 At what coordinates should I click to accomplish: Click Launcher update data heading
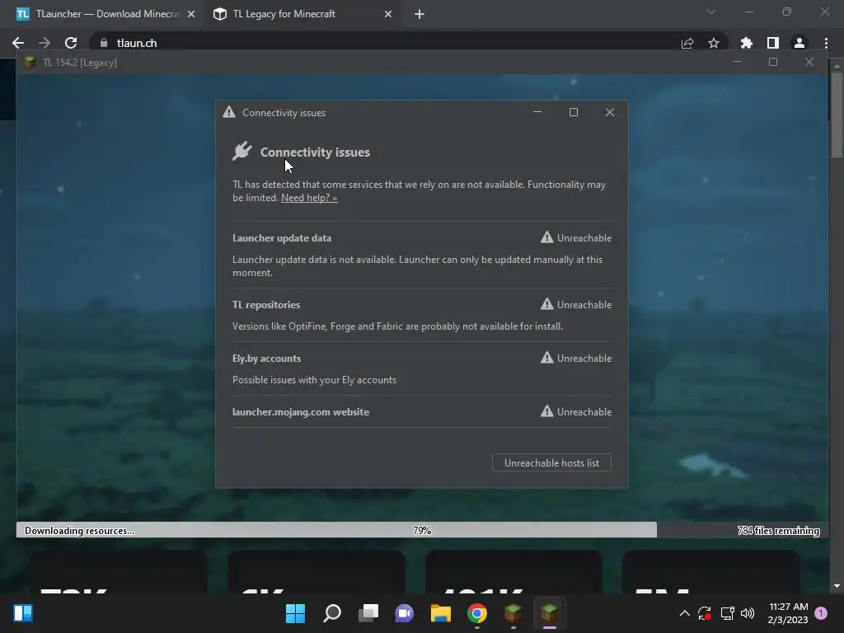(x=282, y=238)
